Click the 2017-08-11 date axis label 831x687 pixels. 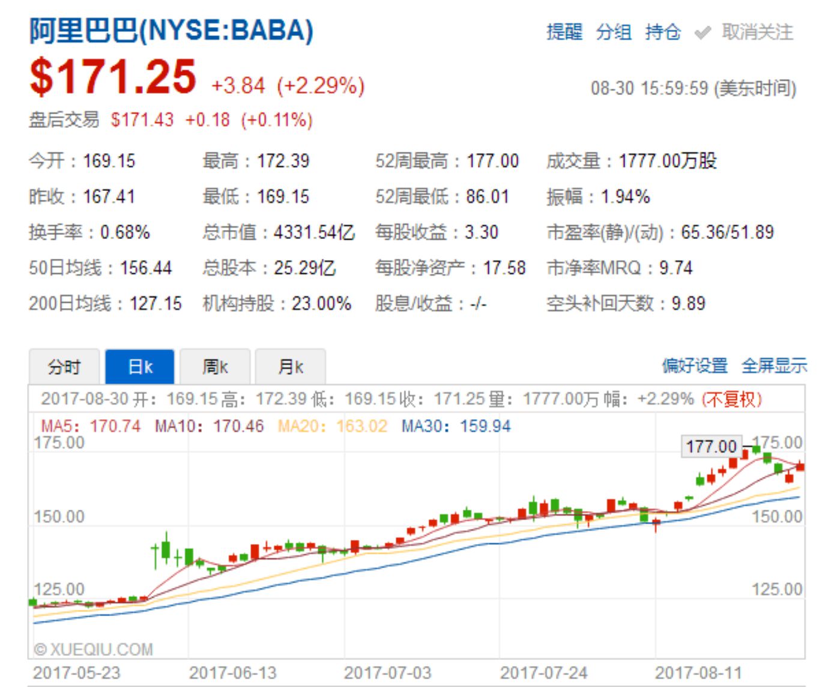tap(698, 673)
